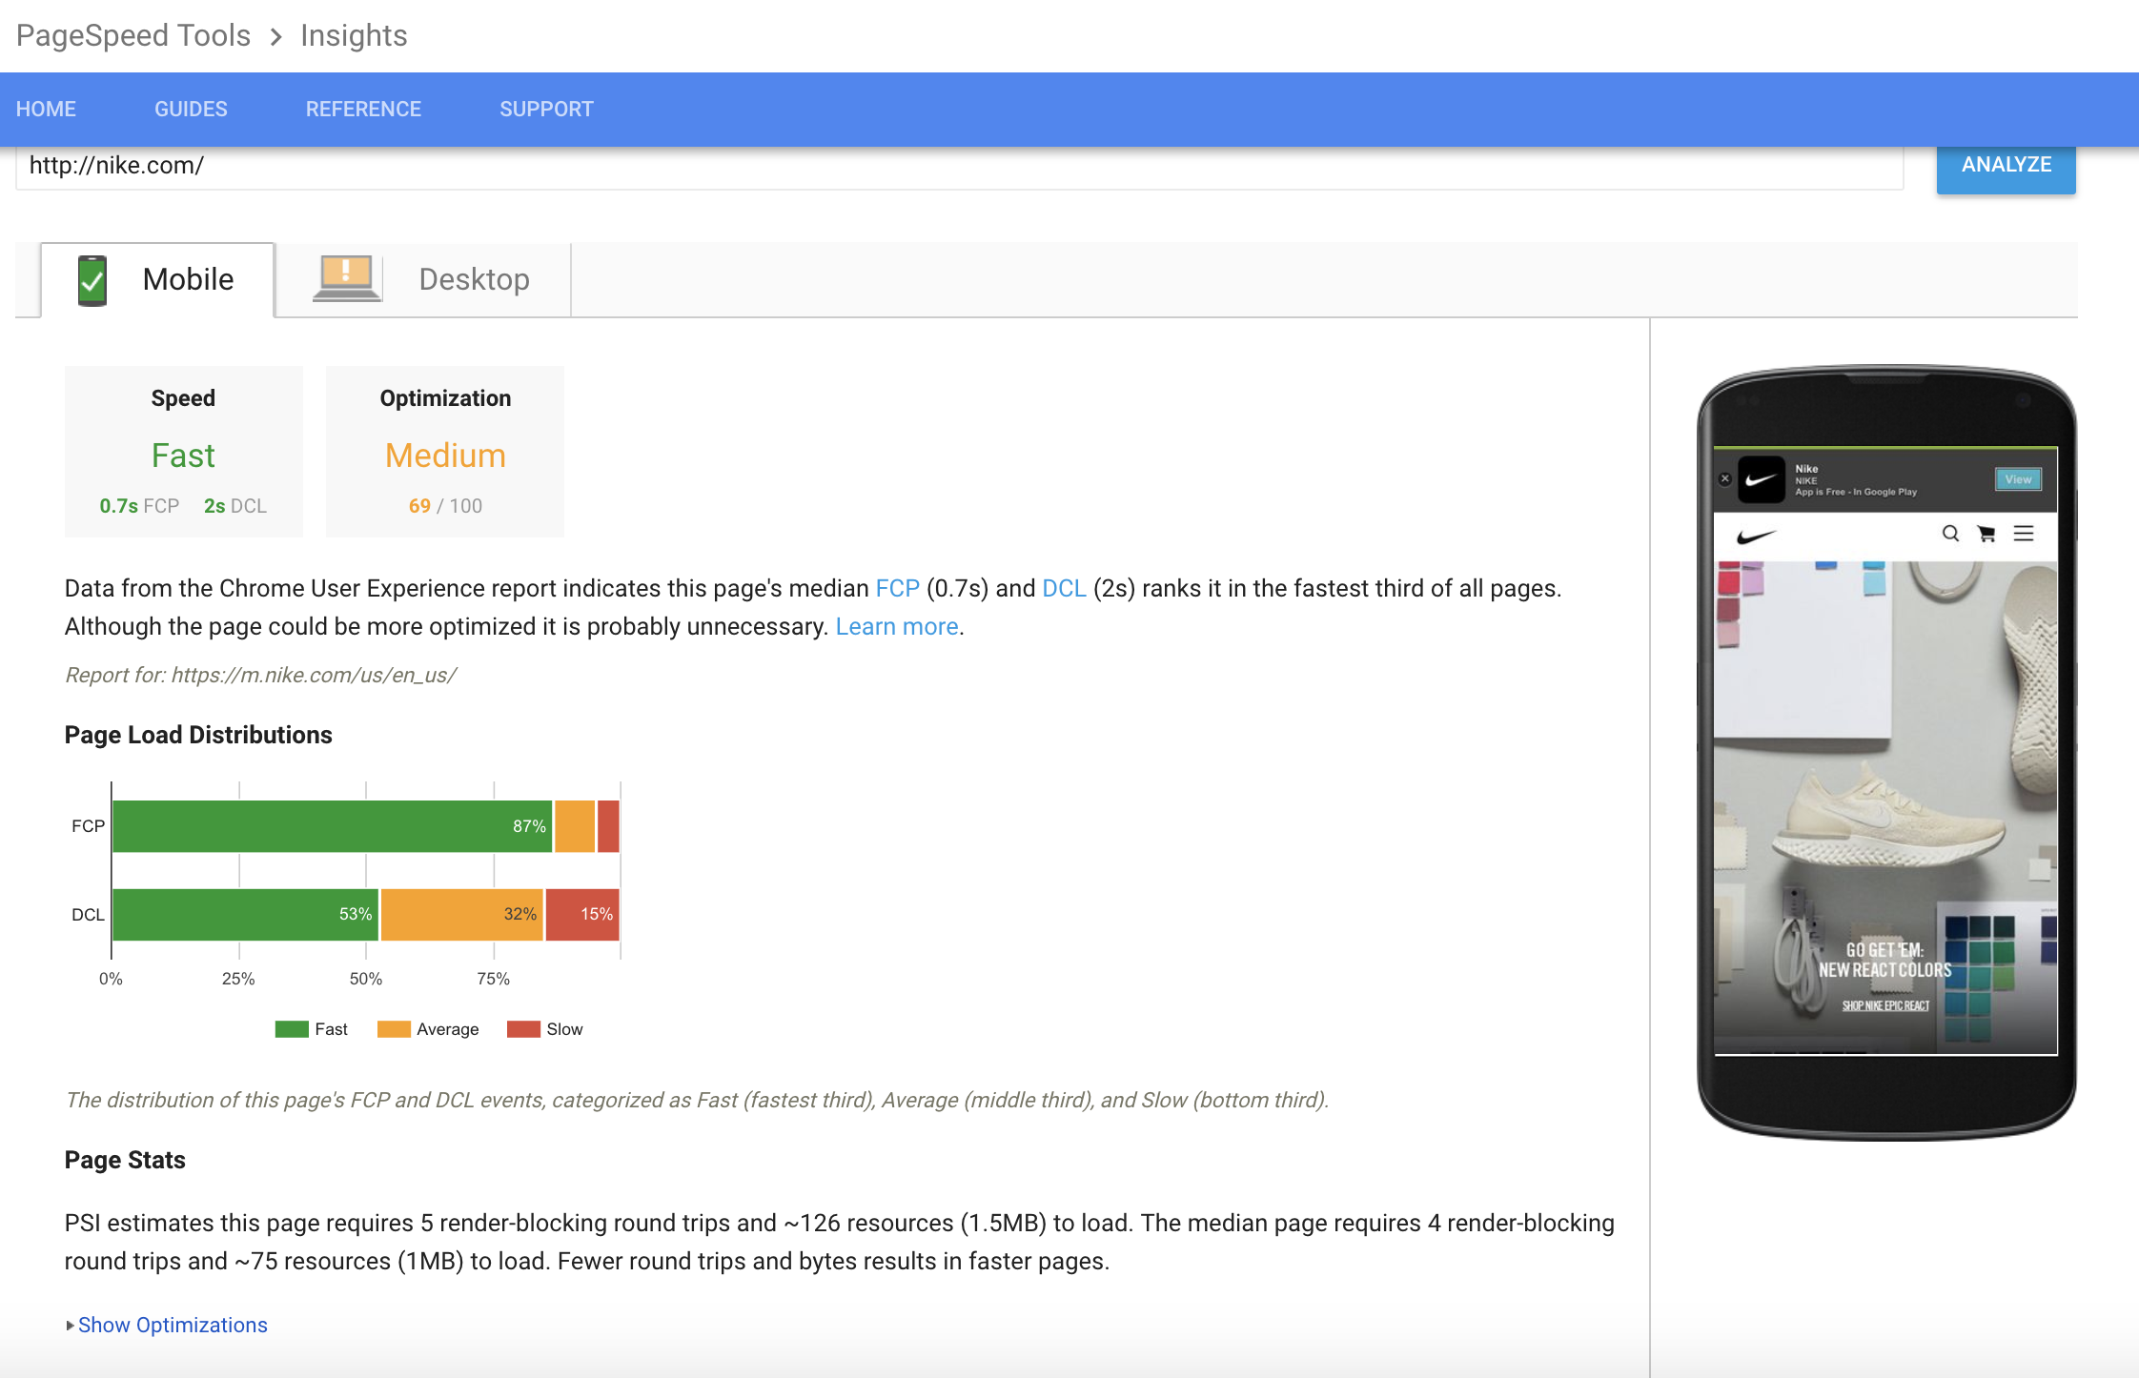Click the FCP link in description
Viewport: 2139px width, 1378px height.
point(897,588)
